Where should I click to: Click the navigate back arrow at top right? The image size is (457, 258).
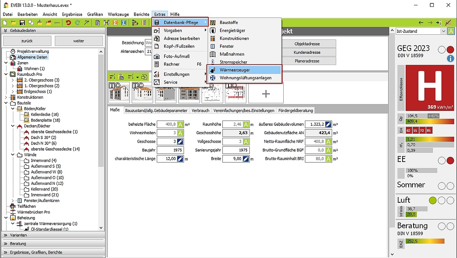(421, 22)
